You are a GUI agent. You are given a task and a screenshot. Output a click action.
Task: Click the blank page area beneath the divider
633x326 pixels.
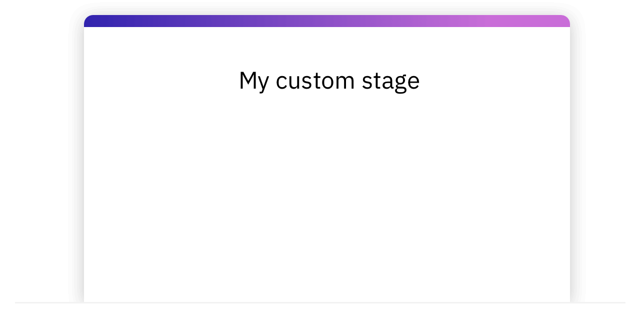(320, 315)
